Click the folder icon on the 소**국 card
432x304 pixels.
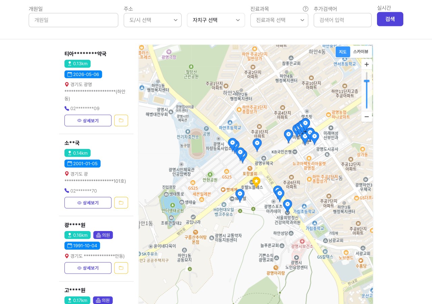coord(121,203)
